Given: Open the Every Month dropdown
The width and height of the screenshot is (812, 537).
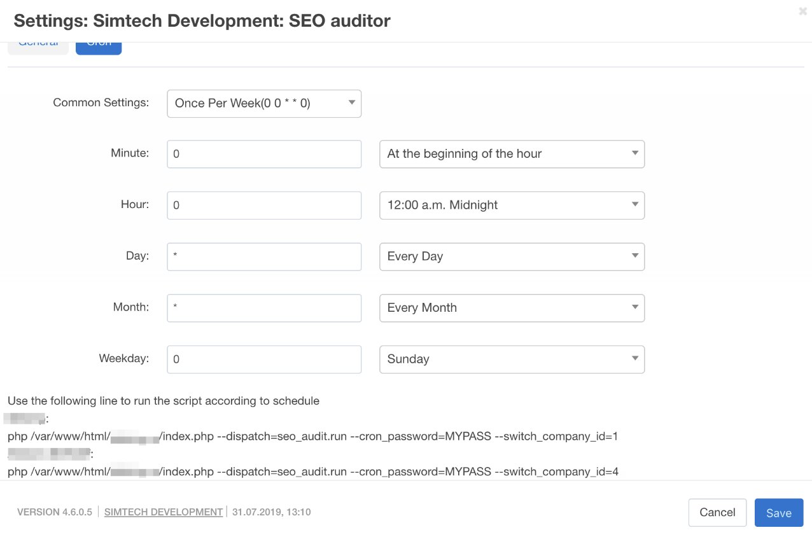Looking at the screenshot, I should (x=512, y=308).
